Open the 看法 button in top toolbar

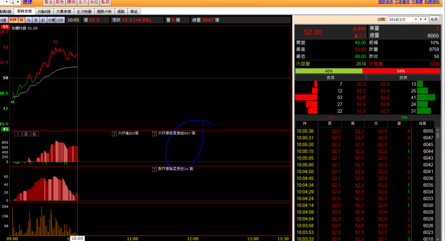(x=49, y=2)
